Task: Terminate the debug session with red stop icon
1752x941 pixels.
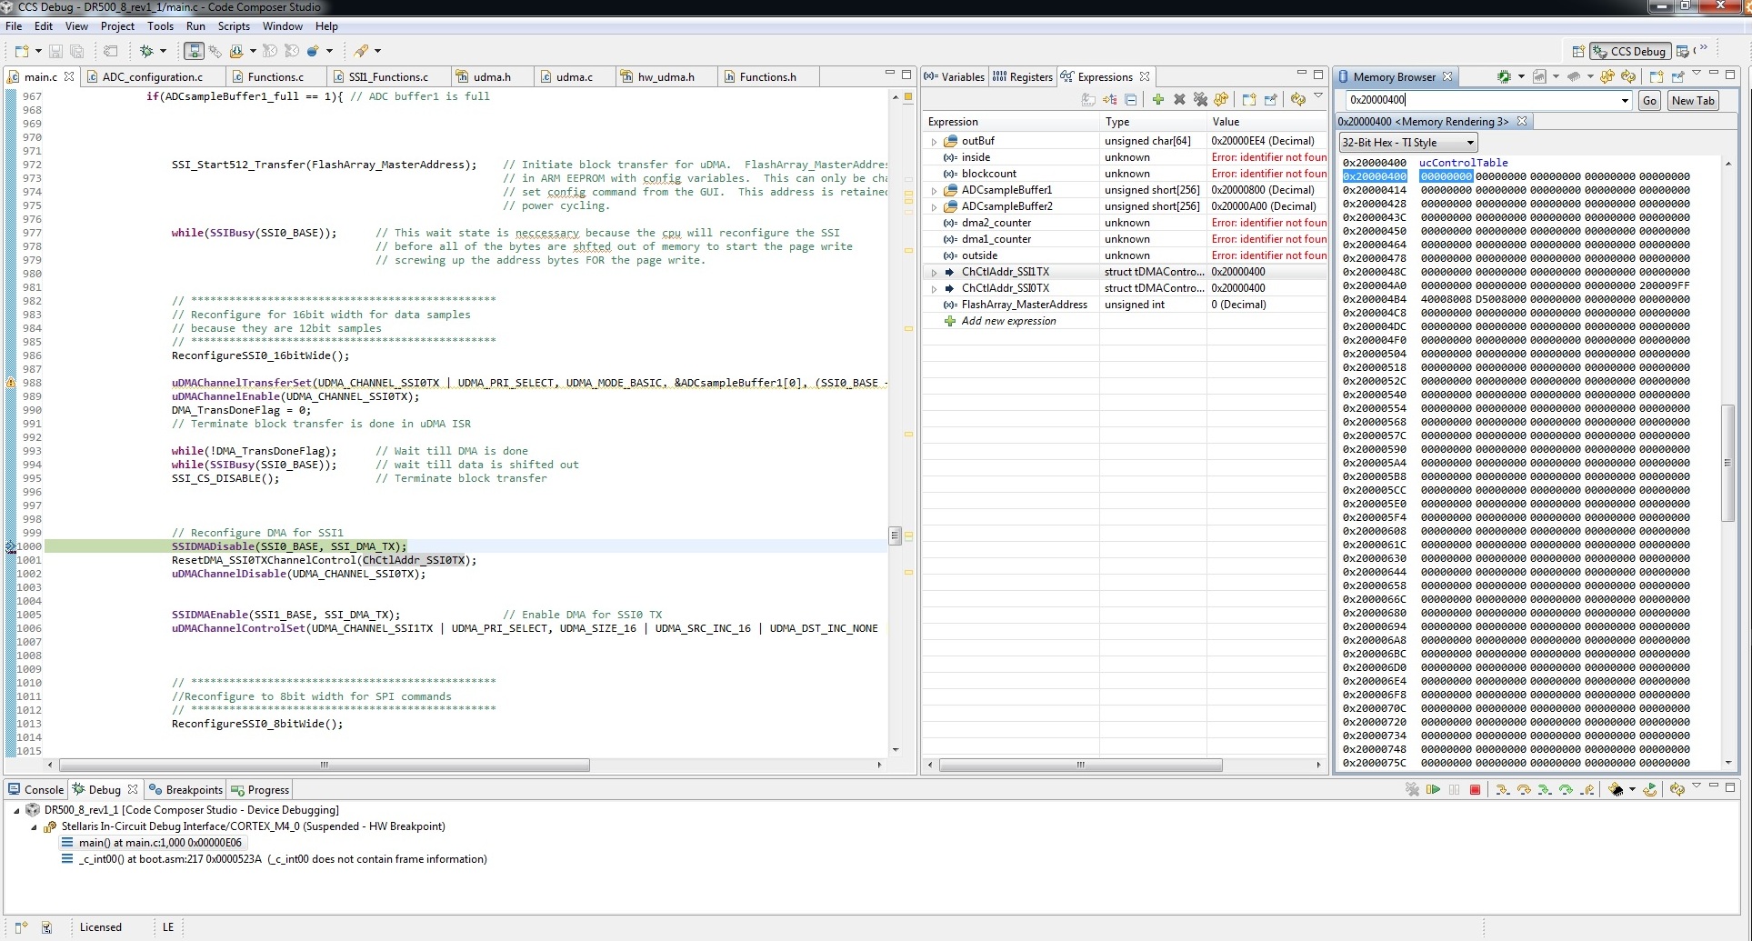Action: [x=1476, y=790]
